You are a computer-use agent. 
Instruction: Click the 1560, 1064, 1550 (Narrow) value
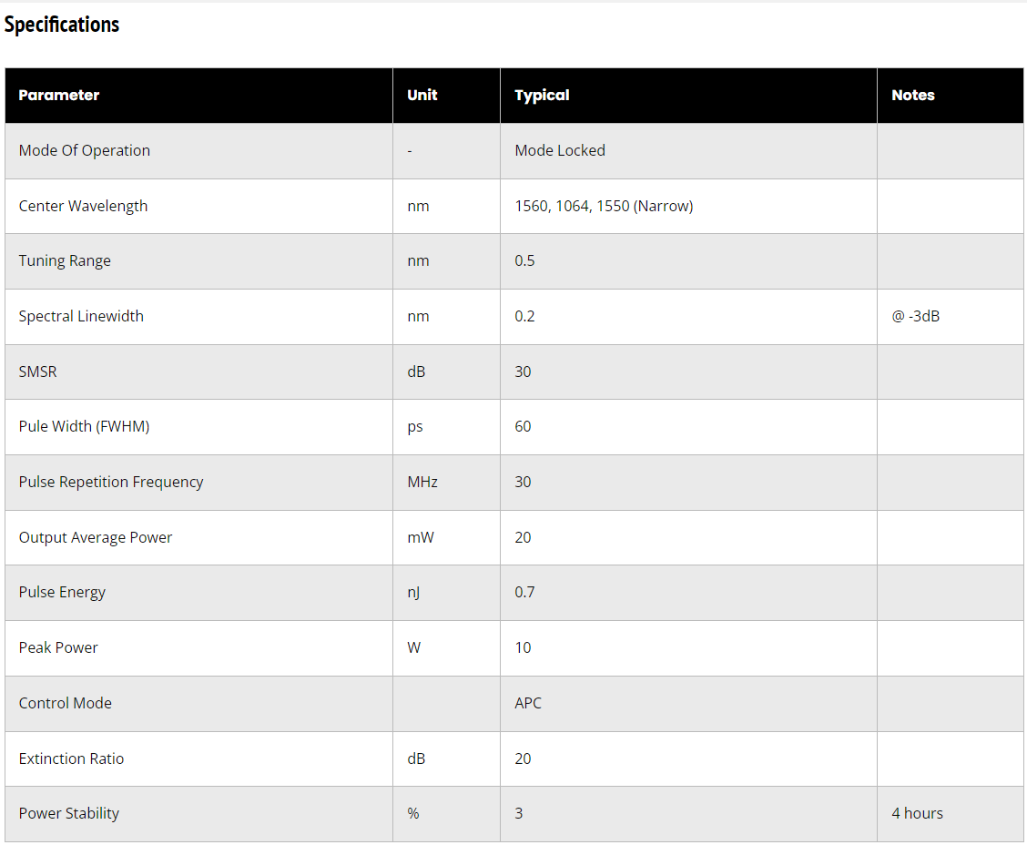click(x=604, y=206)
